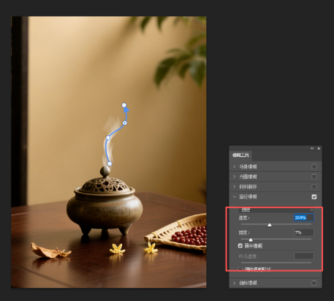
Task: Click the taper value field showing 7%
Action: point(304,232)
